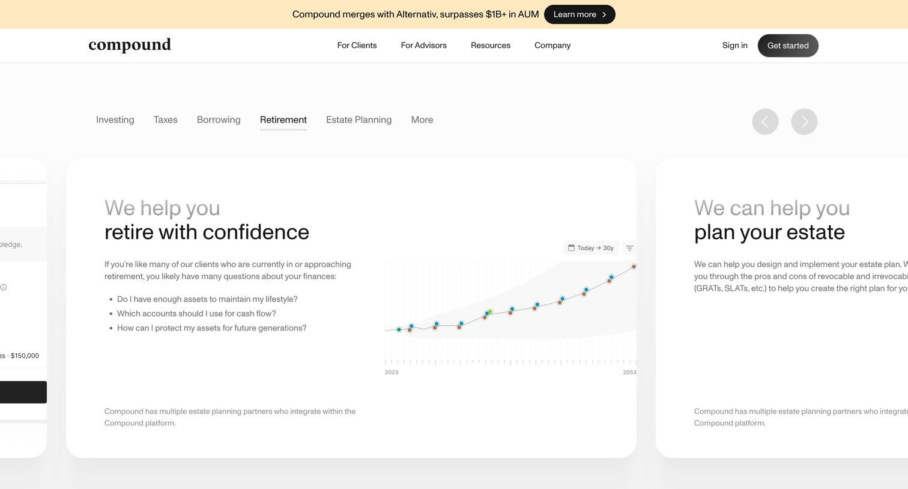Click the $150,000 value on left card

click(x=25, y=356)
